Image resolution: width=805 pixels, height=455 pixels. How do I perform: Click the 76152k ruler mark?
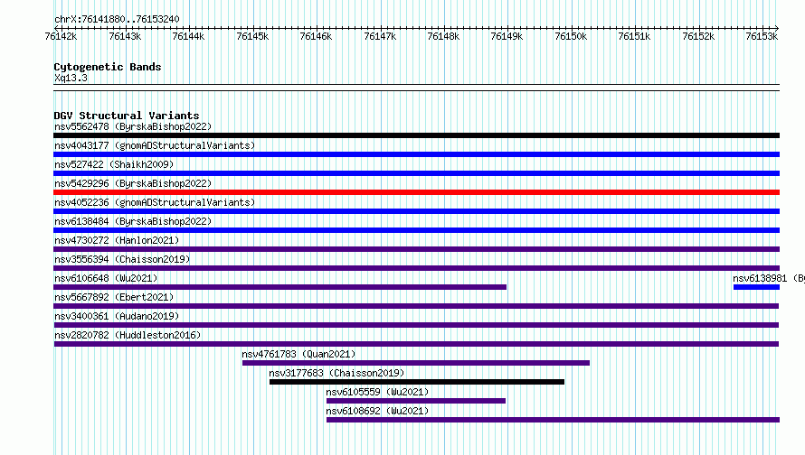pos(699,36)
